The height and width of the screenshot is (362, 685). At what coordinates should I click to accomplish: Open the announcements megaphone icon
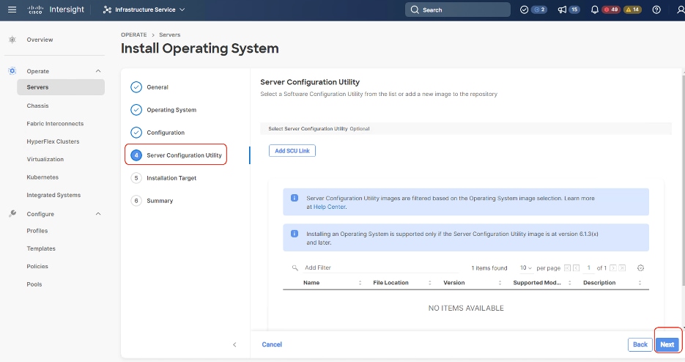pyautogui.click(x=562, y=10)
